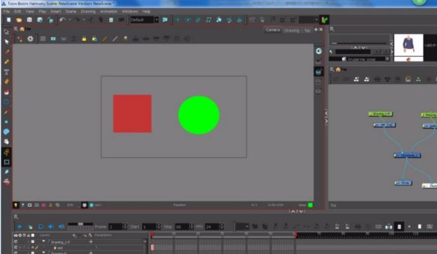The image size is (437, 254).
Task: Click the loop playback icon in the timeline
Action: point(41,227)
